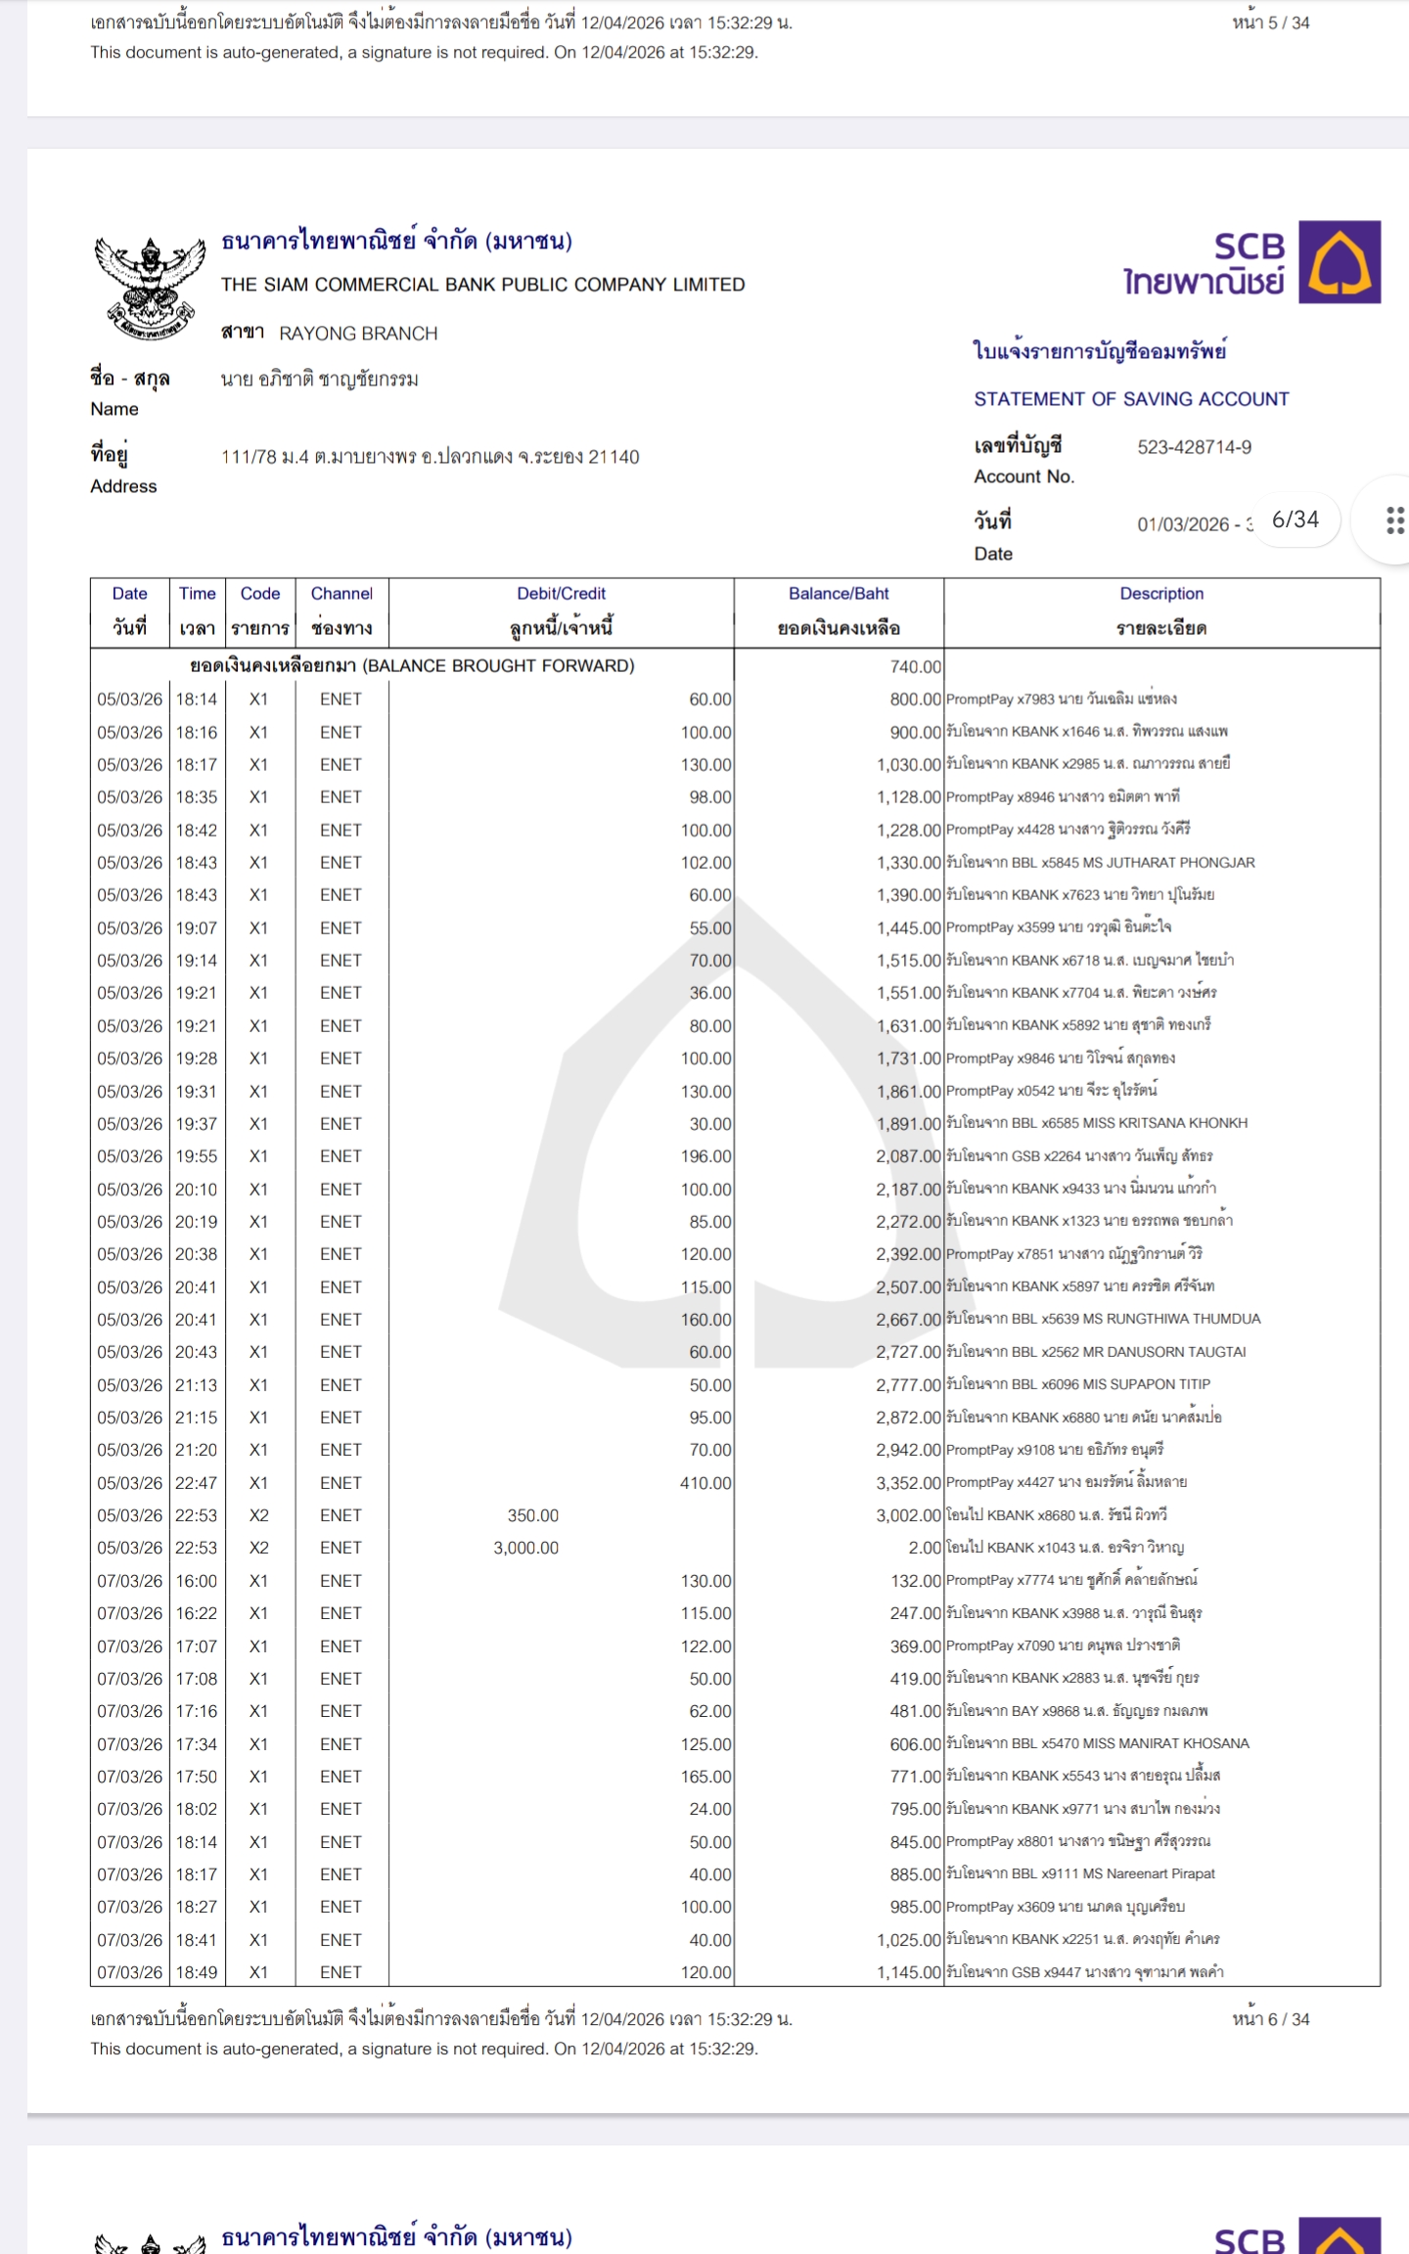Click THE SIAM COMMERCIAL BANK heading
The width and height of the screenshot is (1409, 2254).
482,285
